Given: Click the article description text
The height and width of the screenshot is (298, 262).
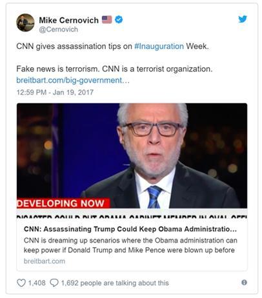Looking at the screenshot, I should click(x=130, y=245).
